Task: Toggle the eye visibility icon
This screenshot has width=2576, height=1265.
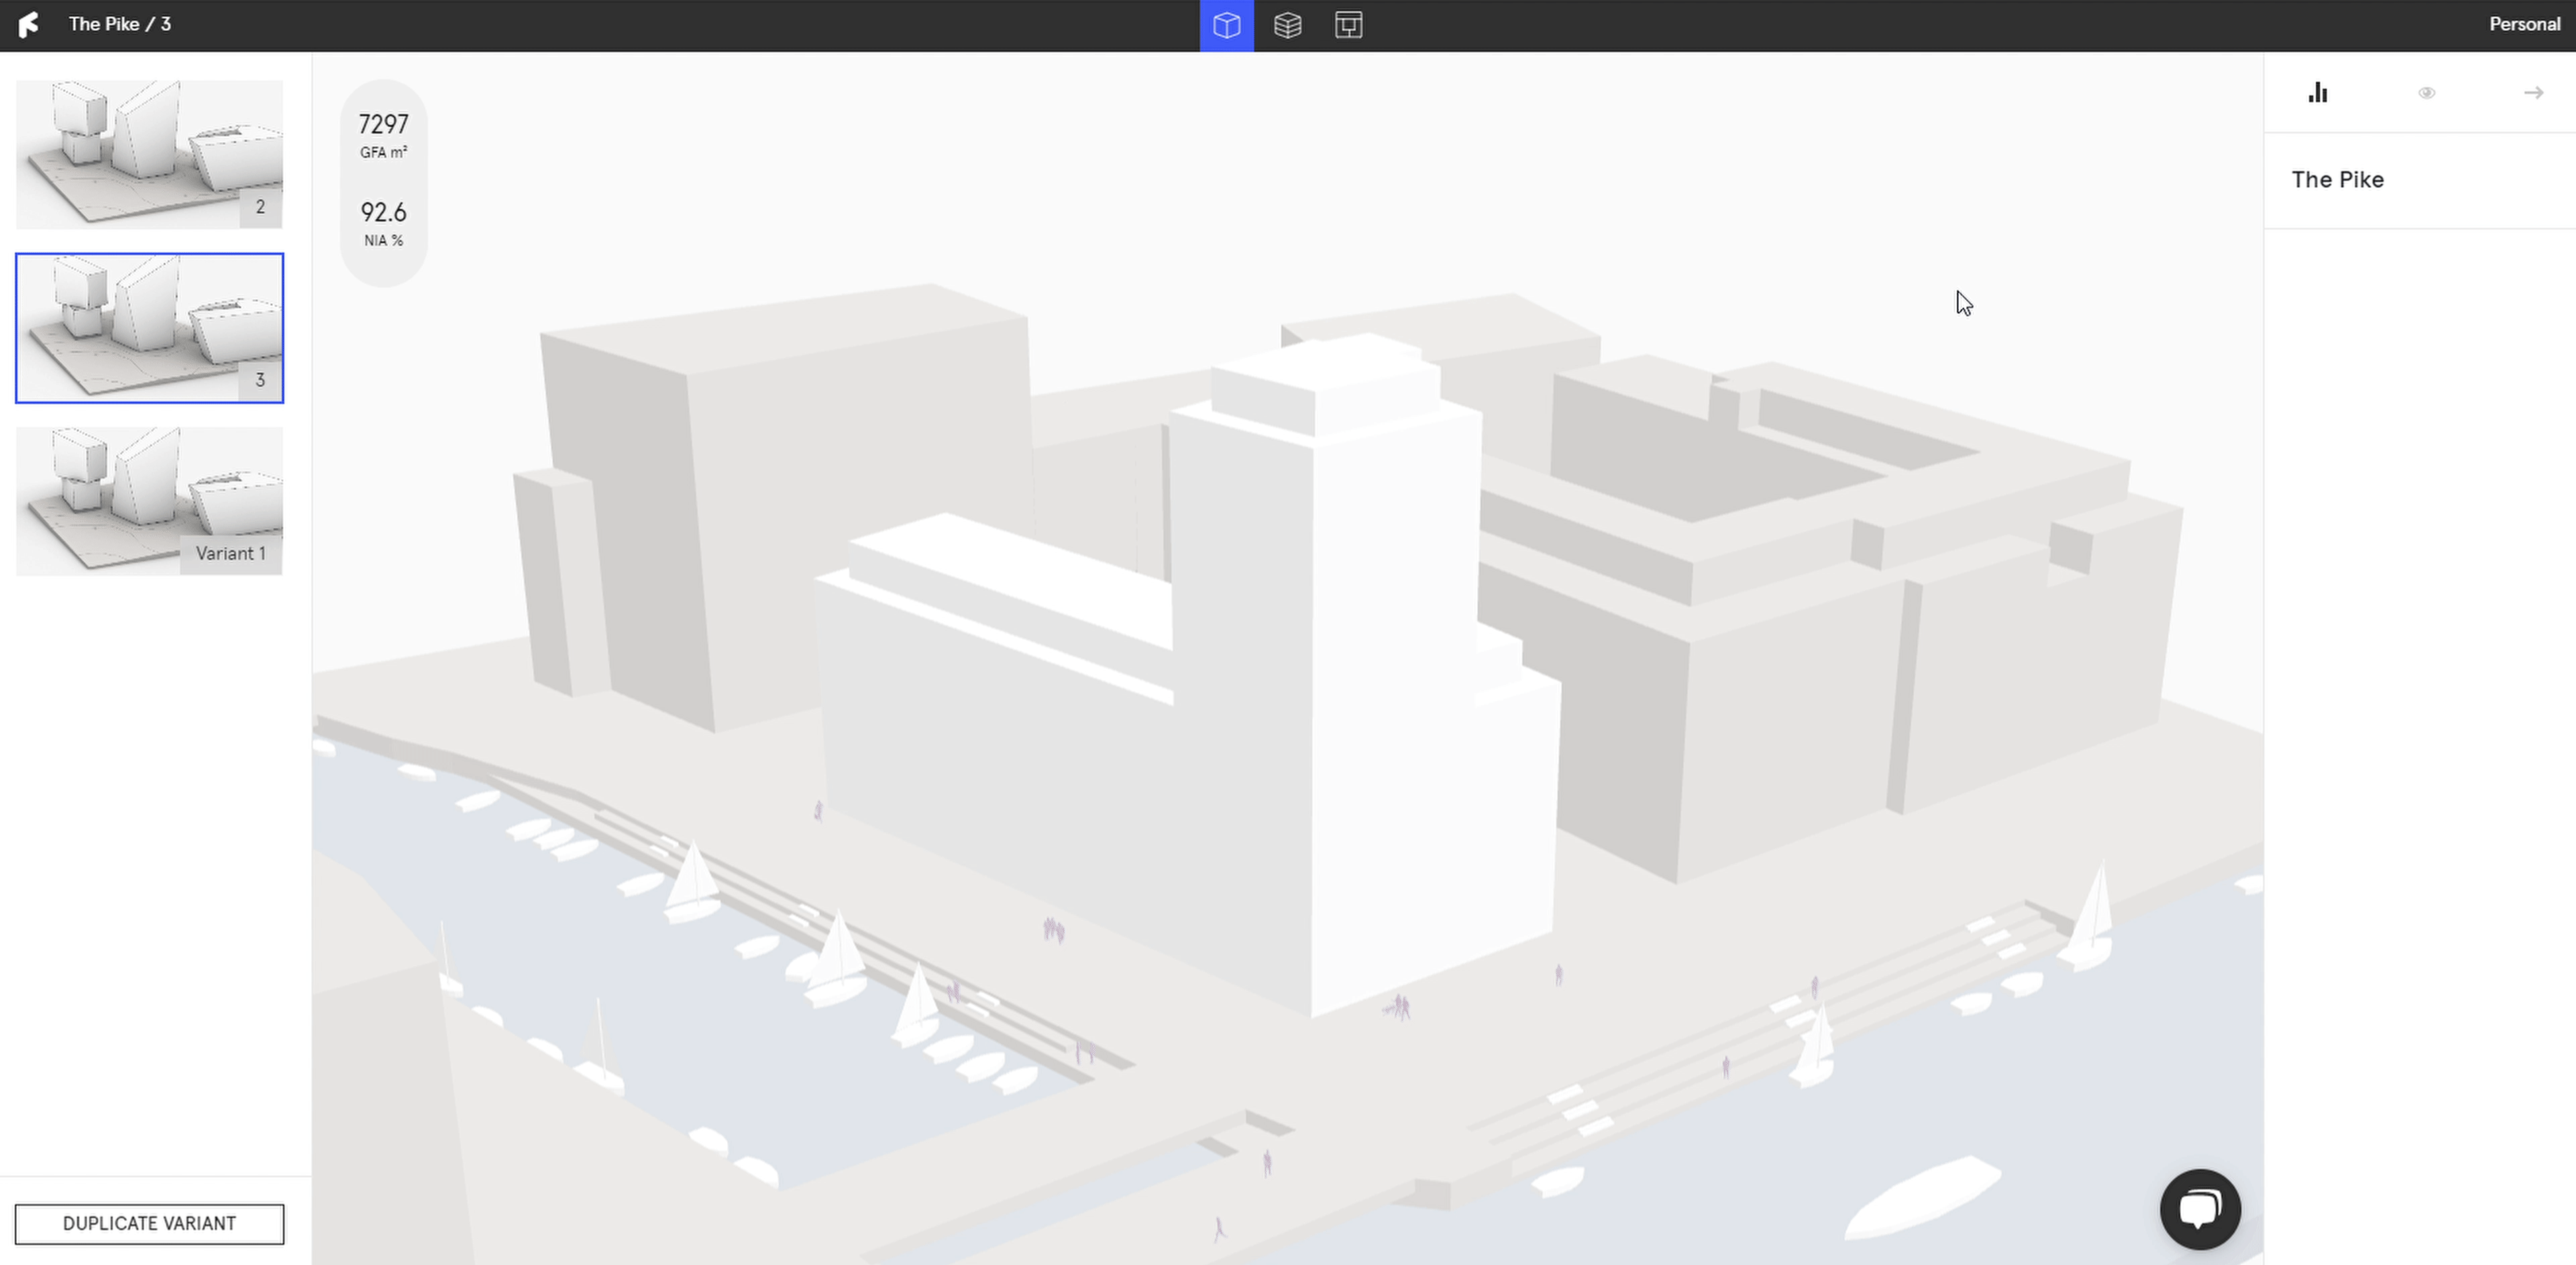Action: (2426, 93)
